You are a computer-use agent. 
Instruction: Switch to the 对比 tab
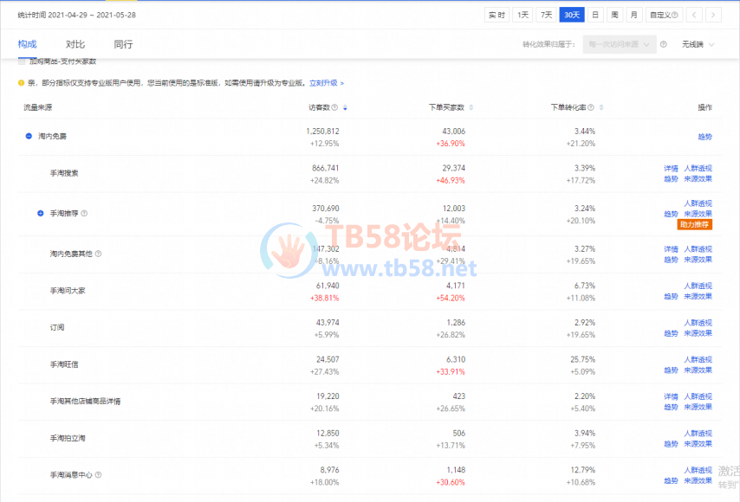tap(75, 44)
